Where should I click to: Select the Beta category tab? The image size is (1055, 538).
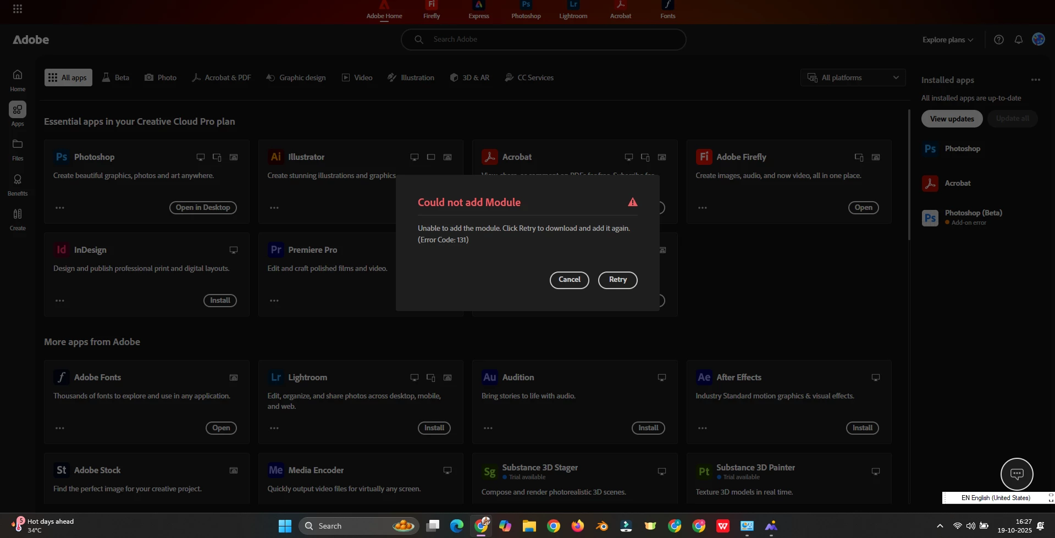point(115,77)
